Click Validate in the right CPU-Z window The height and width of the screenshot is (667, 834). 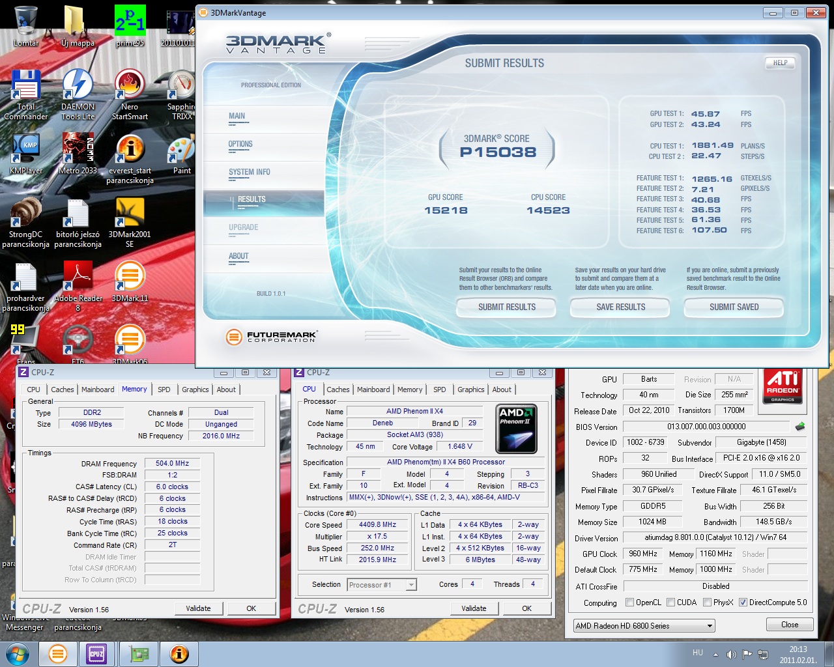click(474, 608)
